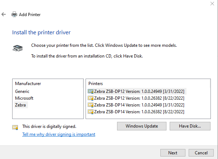This screenshot has height=159, width=218.
Task: Click icon of ZSB-DP12 version 1.0.0.26382
Action: click(91, 98)
